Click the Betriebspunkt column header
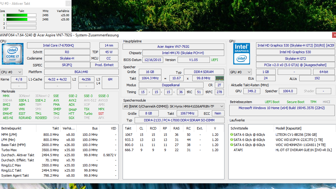This screenshot has width=336, height=189. pyautogui.click(x=18, y=128)
